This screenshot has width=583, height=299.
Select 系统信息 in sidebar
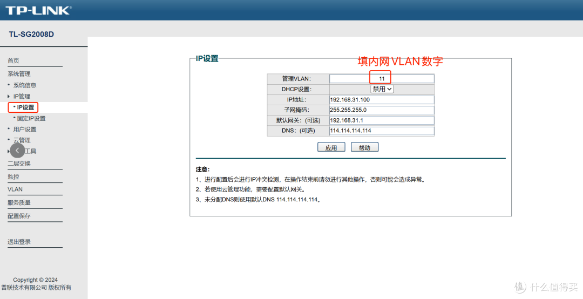(x=24, y=85)
